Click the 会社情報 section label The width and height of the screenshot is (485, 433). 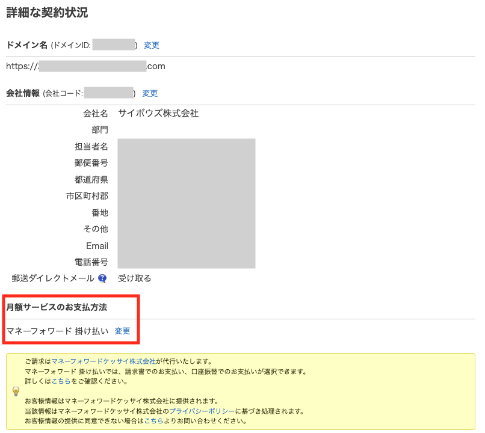coord(23,93)
